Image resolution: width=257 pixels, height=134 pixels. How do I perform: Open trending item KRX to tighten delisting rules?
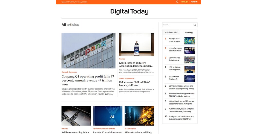pos(175,68)
